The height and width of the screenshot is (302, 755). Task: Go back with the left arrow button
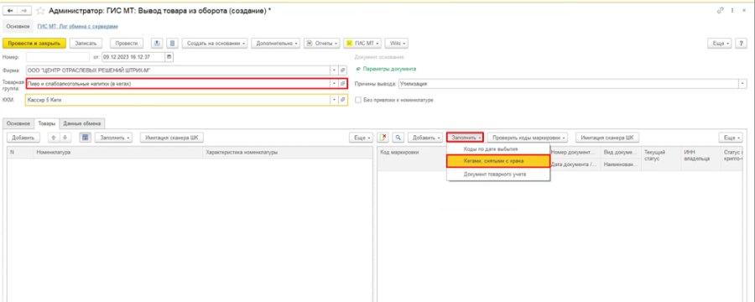(9, 11)
